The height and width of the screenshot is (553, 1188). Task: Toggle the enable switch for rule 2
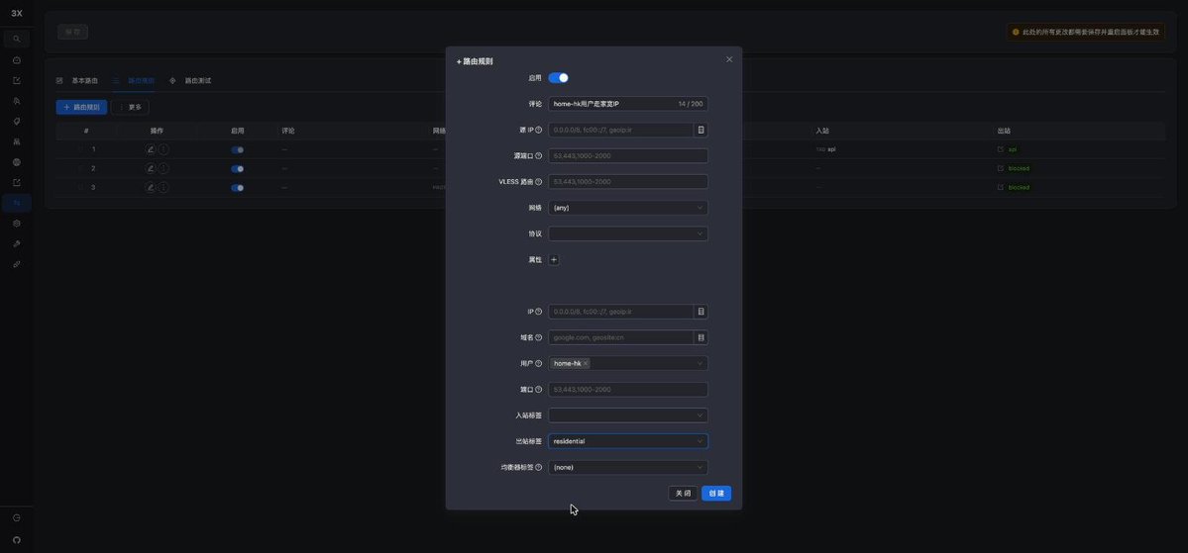237,169
